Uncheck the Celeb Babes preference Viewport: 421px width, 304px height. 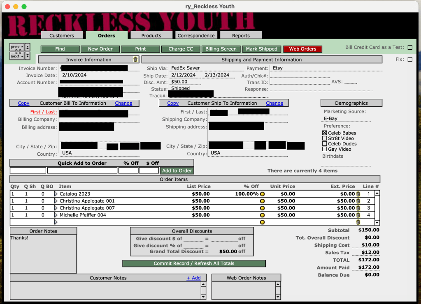pos(325,133)
